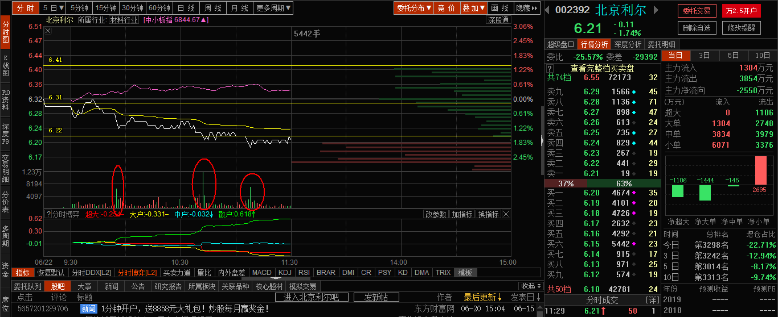Switch chart to 日线

pos(186,8)
